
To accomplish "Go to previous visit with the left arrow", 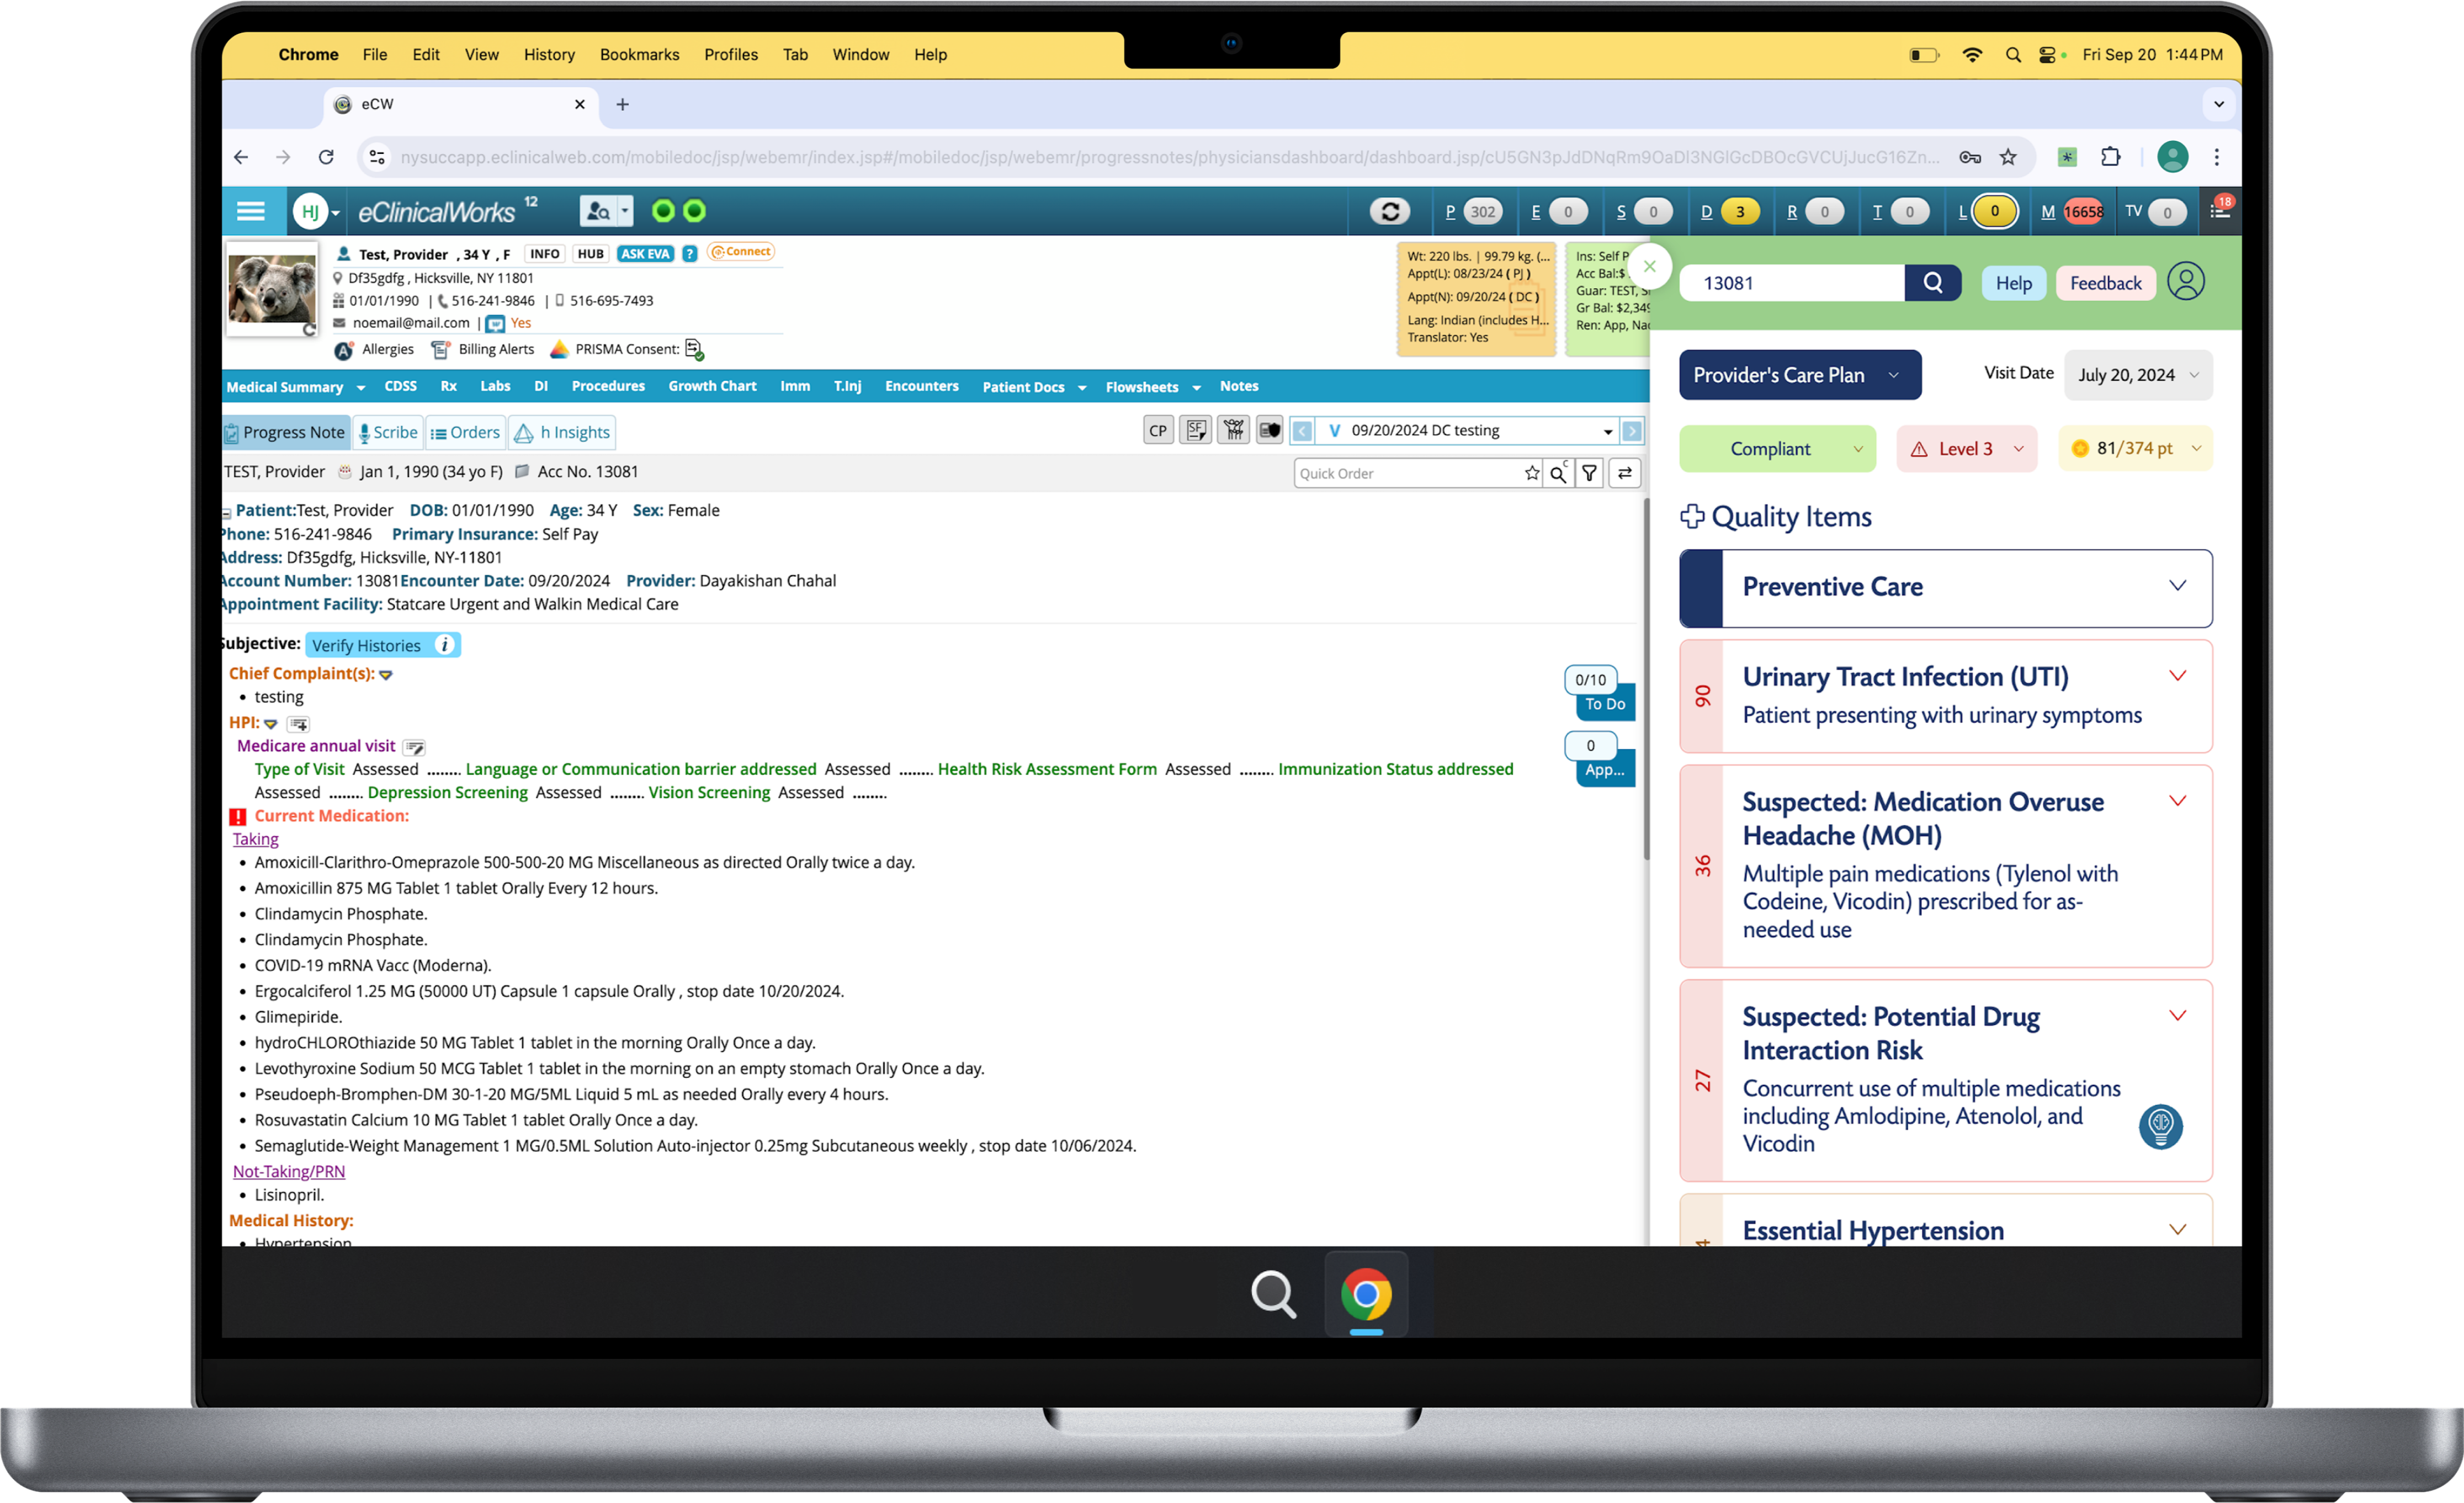I will 1302,431.
